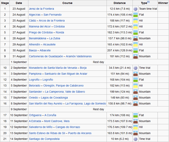Click the flat icon in the Logroño row
Image resolution: width=169 pixels, height=142 pixels.
tap(135, 80)
